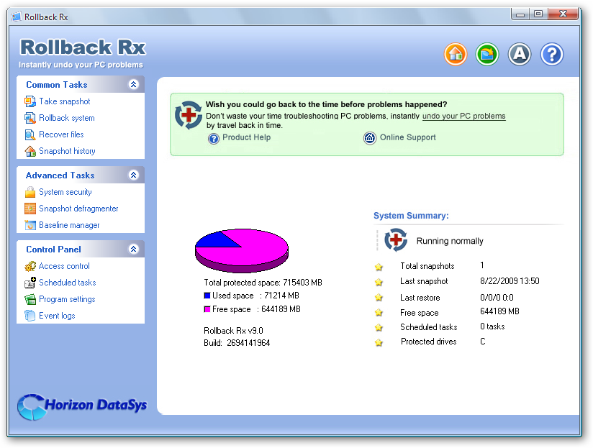Viewport: 593px width, 448px height.
Task: Click the magenta Free space legend swatch
Action: (207, 309)
